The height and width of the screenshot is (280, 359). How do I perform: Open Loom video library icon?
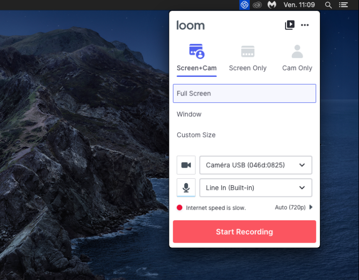point(290,25)
